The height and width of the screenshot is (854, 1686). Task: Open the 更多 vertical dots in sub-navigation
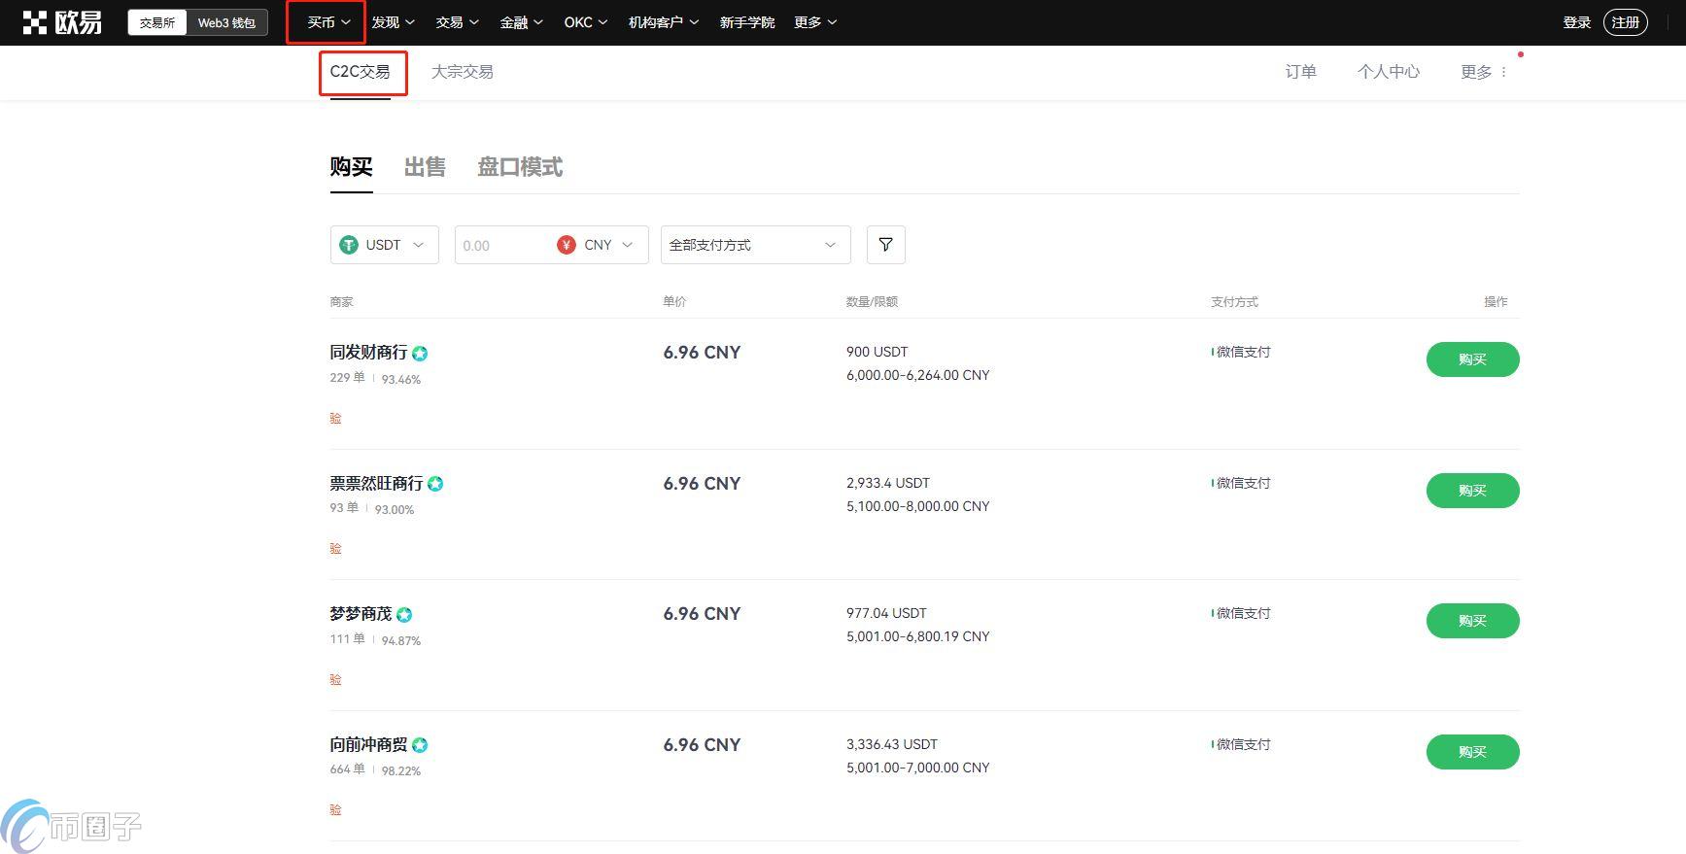pos(1503,72)
